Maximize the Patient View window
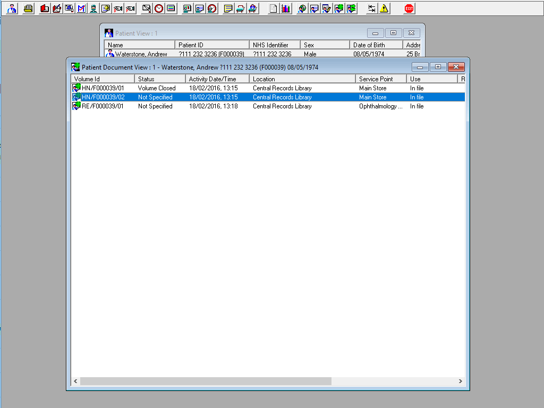Viewport: 544px width, 408px height. (x=393, y=33)
